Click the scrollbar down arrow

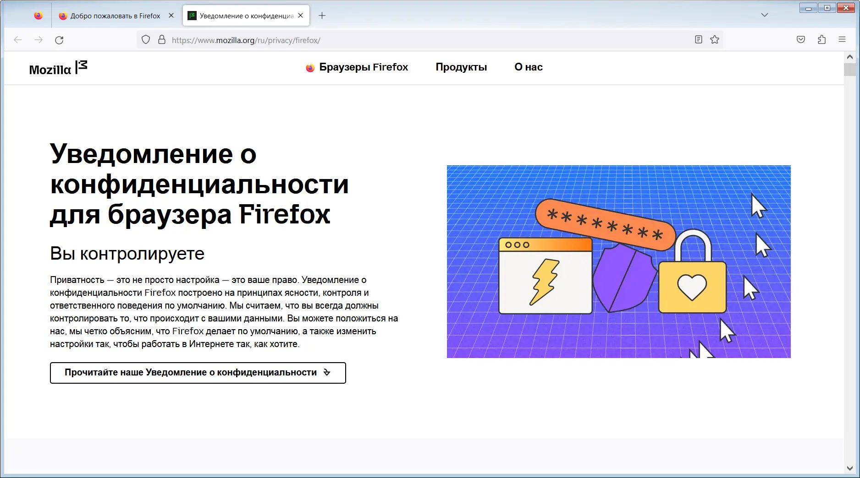click(850, 468)
